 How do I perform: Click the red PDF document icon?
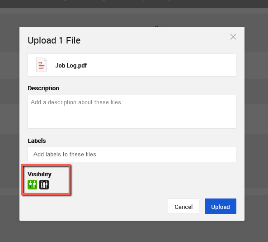(x=42, y=65)
